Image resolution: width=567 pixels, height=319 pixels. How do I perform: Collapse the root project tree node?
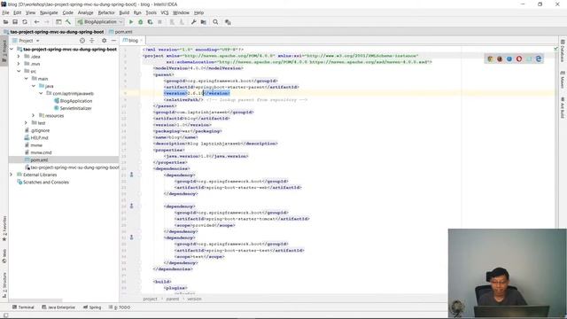12,49
